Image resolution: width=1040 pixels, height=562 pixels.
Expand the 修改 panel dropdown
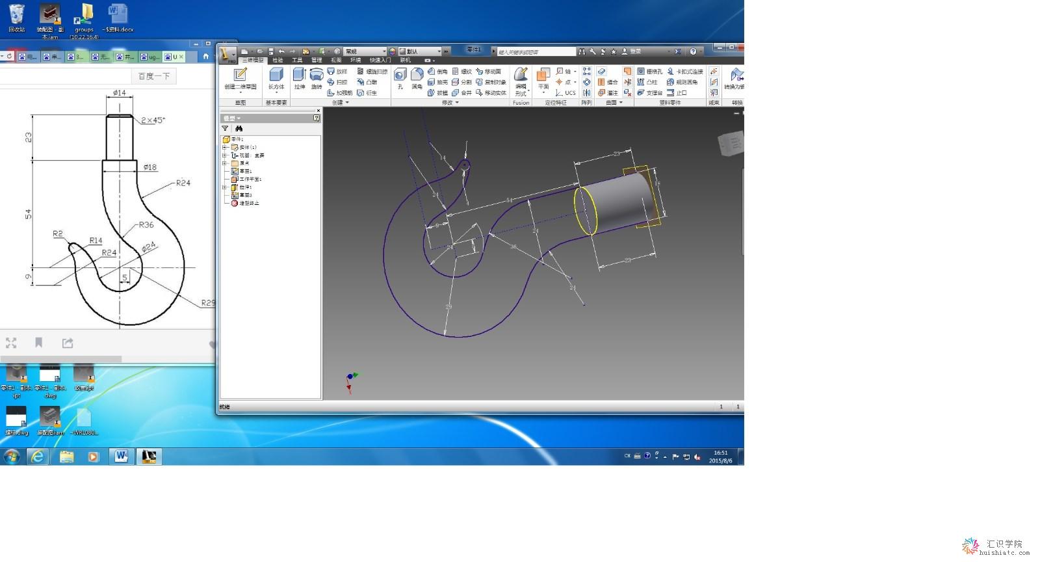pos(450,102)
